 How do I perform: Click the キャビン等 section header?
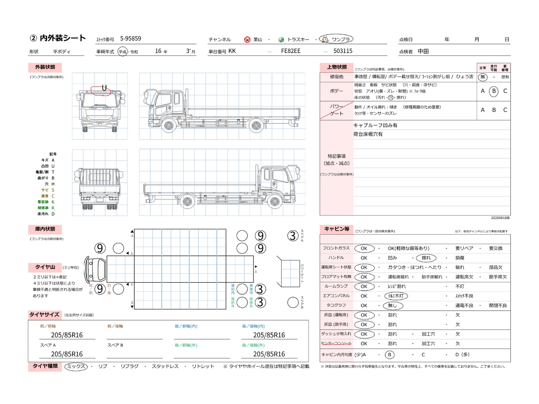(336, 229)
